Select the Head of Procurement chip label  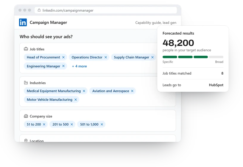point(43,57)
